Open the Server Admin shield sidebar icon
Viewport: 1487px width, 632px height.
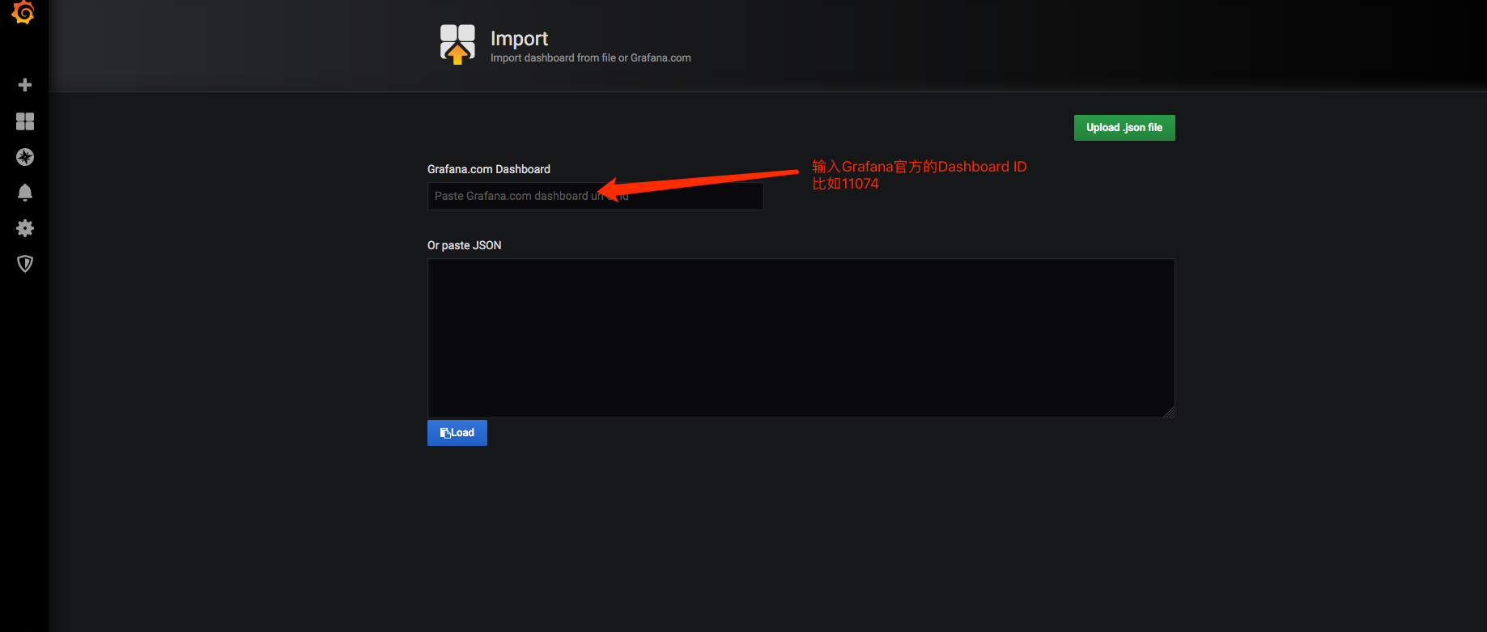(25, 264)
